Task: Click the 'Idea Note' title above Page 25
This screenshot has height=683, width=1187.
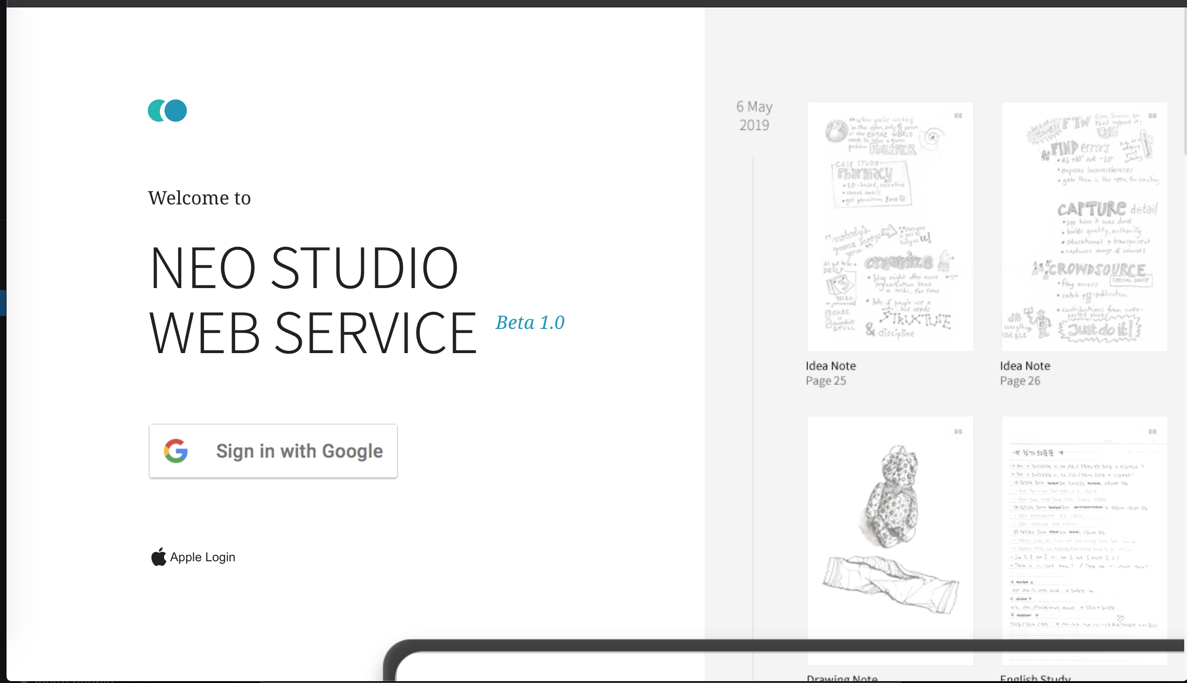Action: [831, 366]
